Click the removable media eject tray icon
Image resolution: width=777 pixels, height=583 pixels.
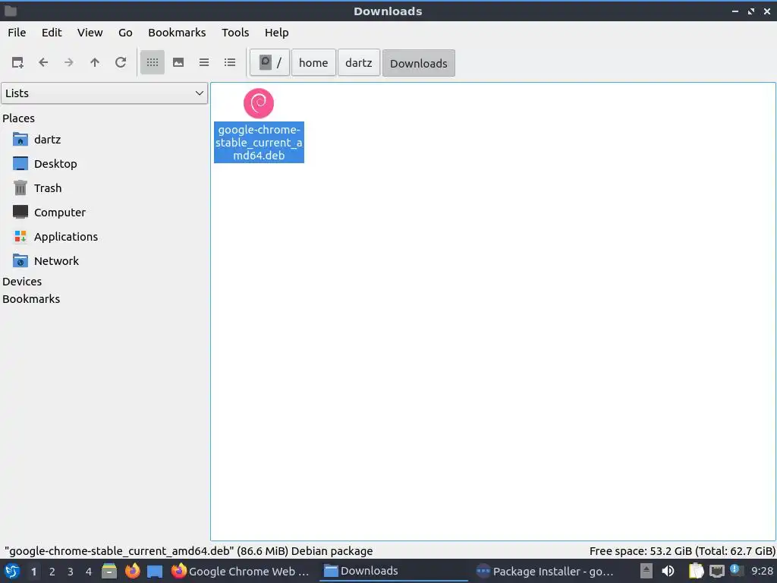(x=646, y=571)
